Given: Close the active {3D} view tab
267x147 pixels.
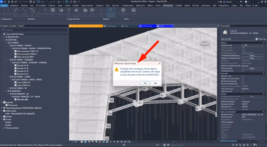Looking at the screenshot, I should (x=173, y=26).
